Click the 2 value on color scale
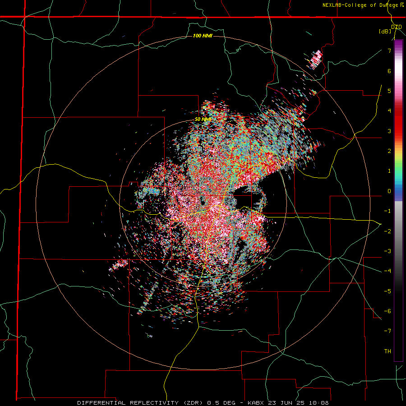 point(389,151)
